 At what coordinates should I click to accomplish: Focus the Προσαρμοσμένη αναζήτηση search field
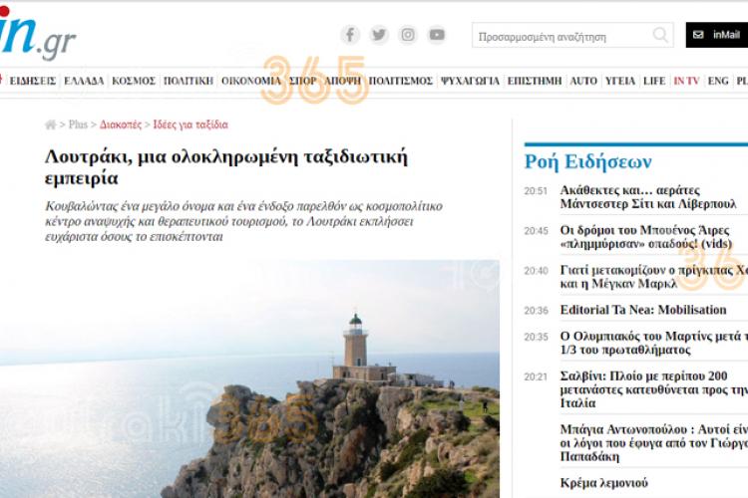[572, 35]
